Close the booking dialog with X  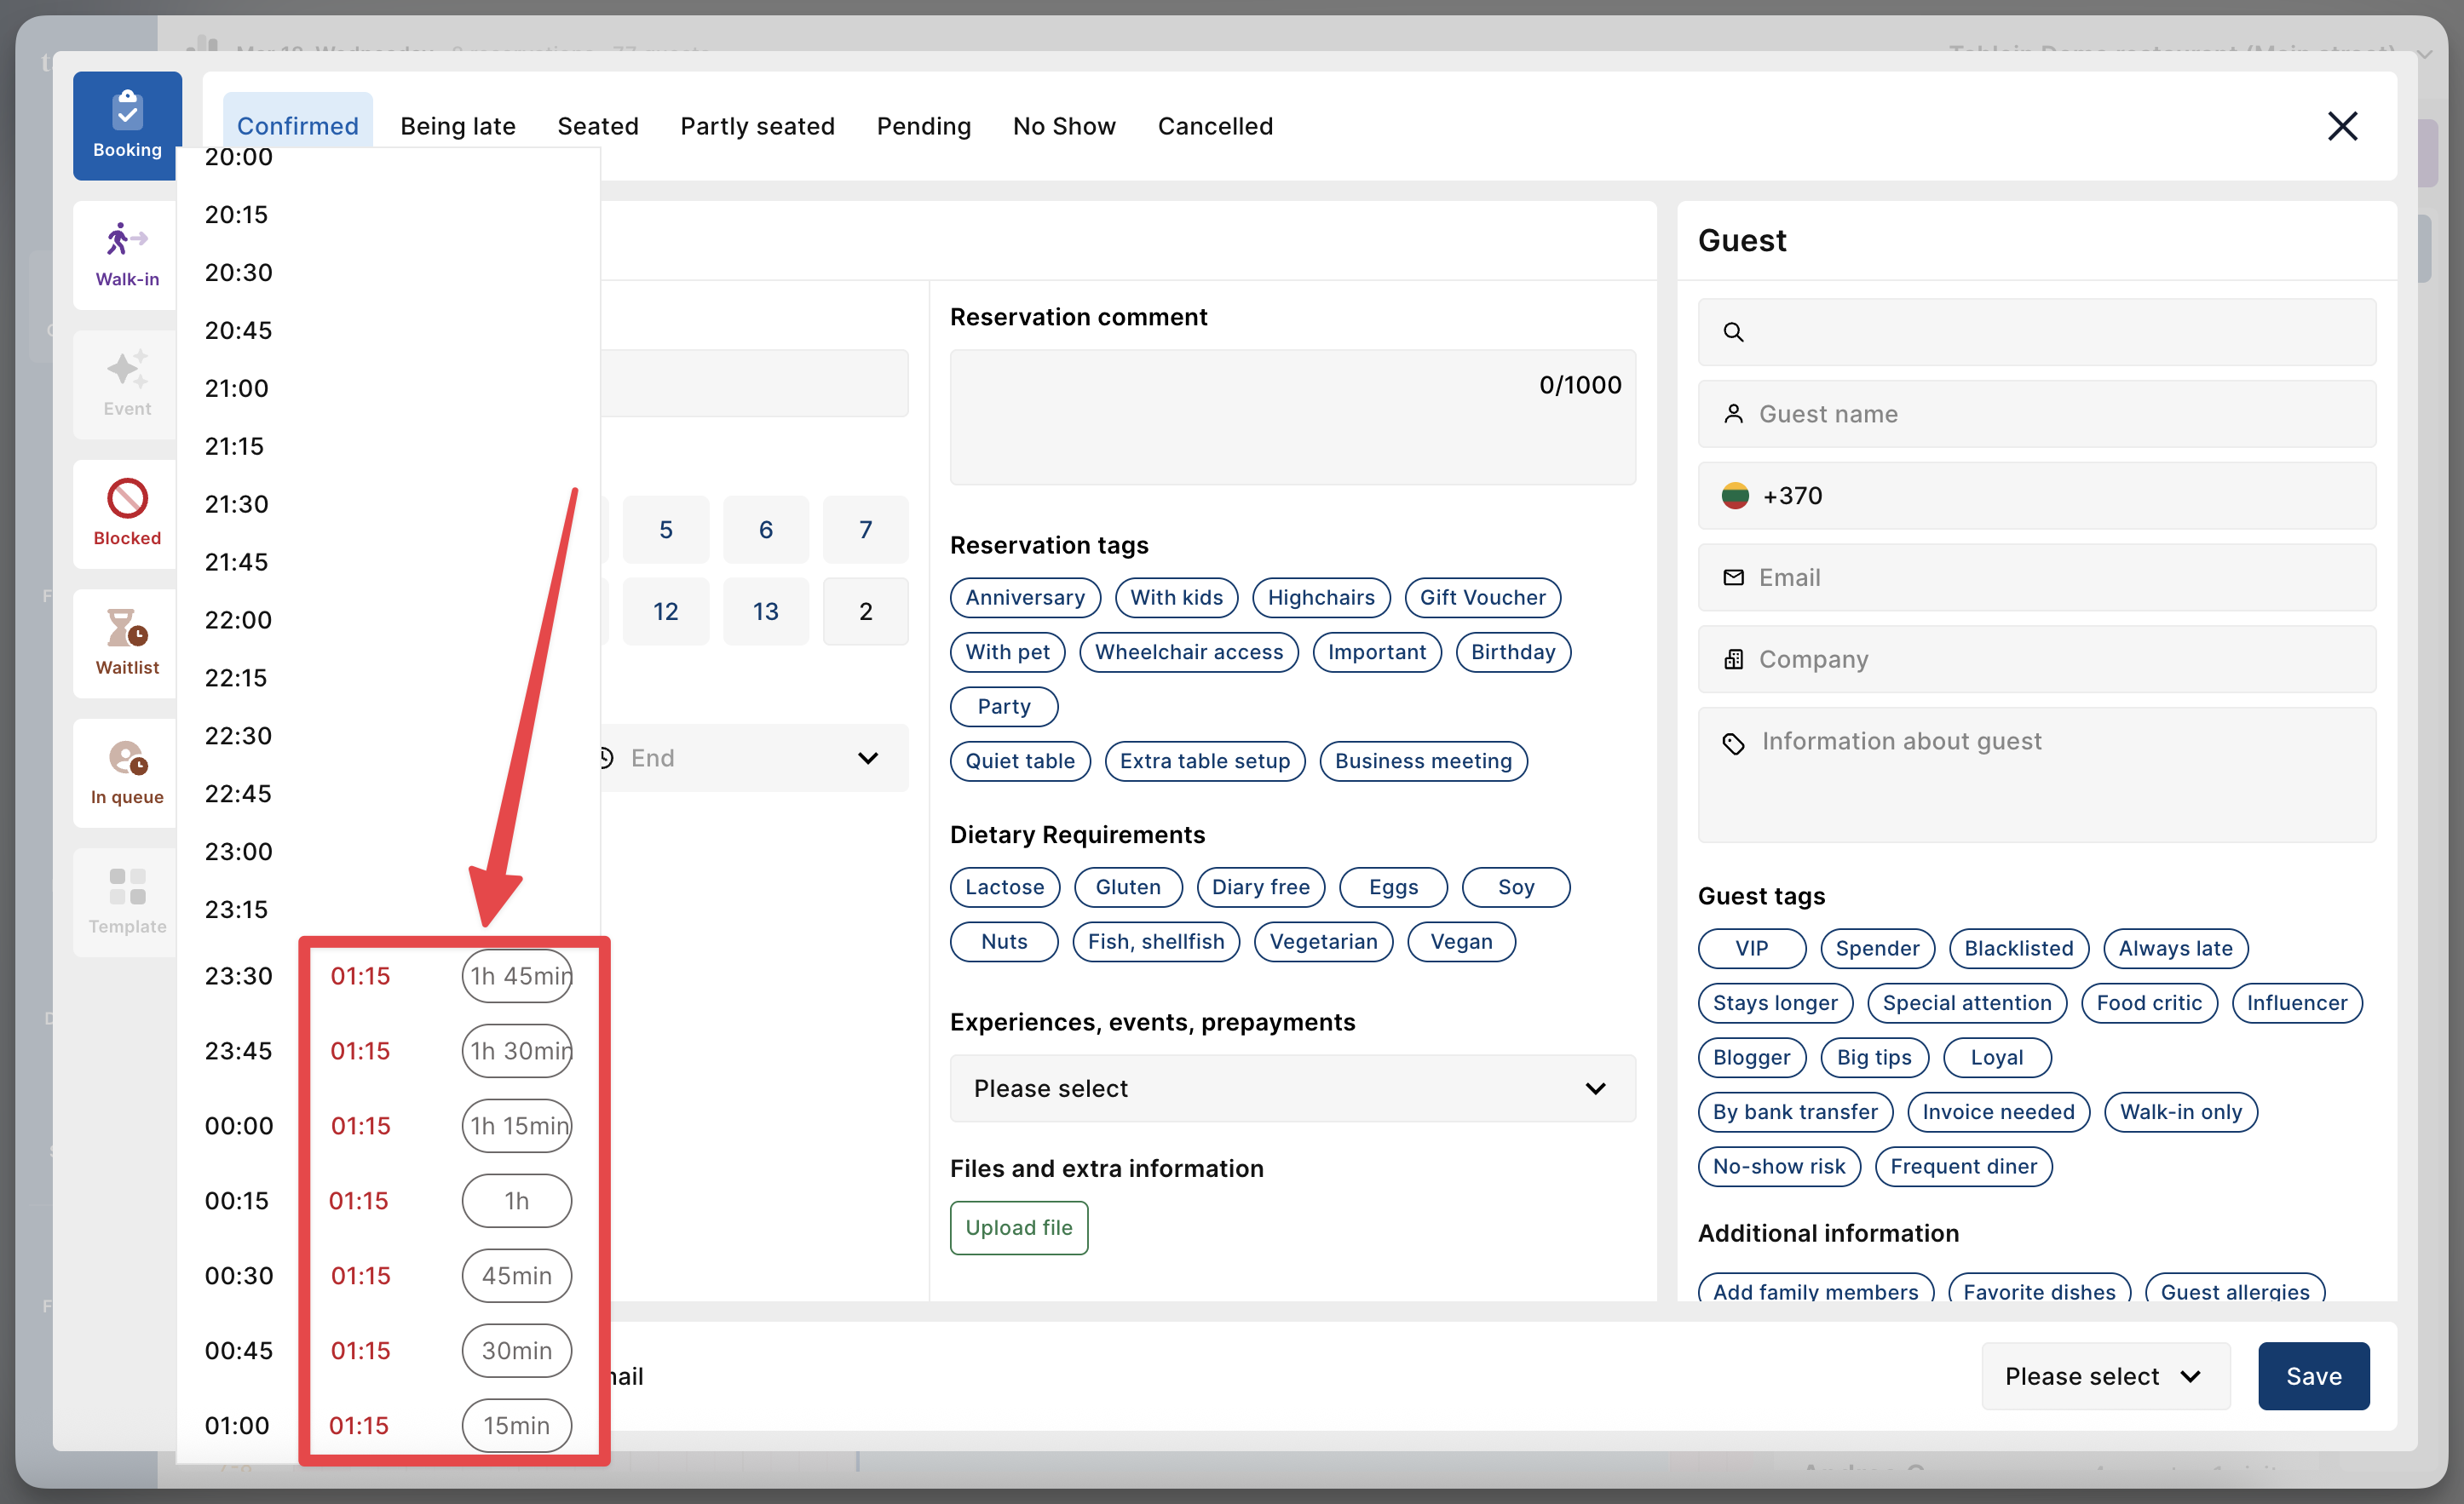point(2341,126)
